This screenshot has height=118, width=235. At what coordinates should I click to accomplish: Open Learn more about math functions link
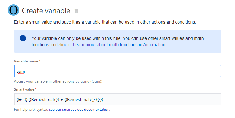pos(119,45)
